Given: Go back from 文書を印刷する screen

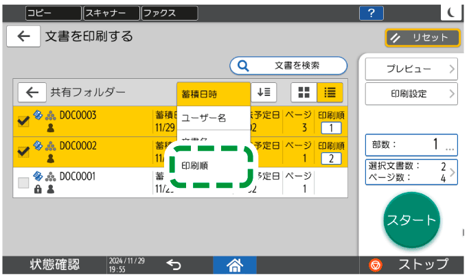Looking at the screenshot, I should 23,36.
